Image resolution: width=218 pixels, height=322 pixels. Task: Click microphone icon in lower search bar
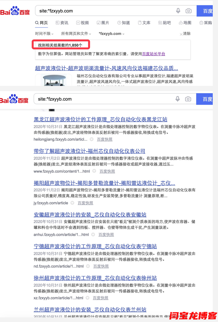click(177, 99)
